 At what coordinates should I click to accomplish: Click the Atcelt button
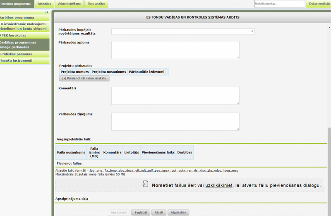[x=159, y=212]
